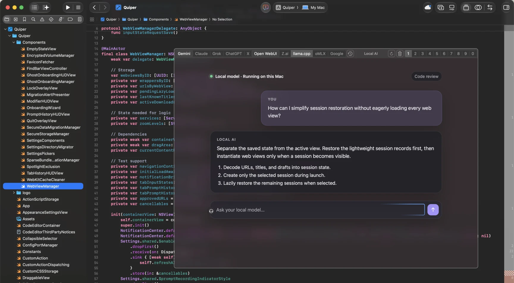Click the Library plus icon
Screen dimensions: 514x283
tap(441, 7)
